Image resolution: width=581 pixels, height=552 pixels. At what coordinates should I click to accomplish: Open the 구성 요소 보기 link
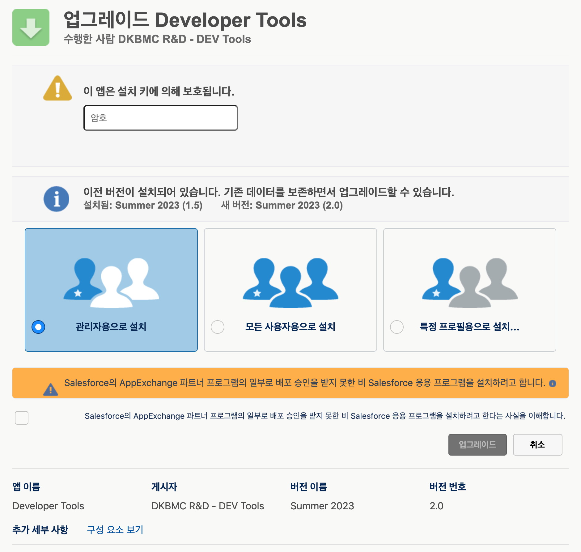tap(115, 530)
